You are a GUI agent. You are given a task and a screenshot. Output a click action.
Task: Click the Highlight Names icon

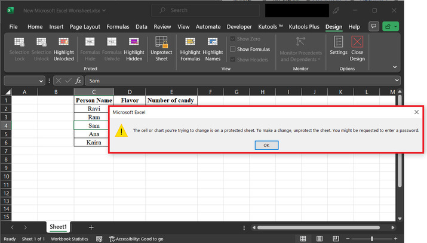click(x=213, y=42)
